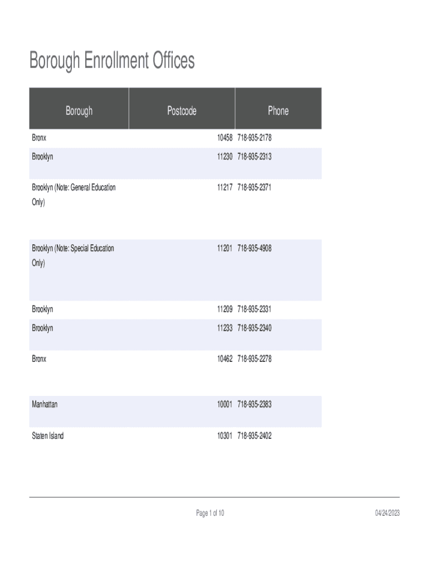Click the Staten Island borough cell
Viewport: 429px width, 571px height.
[47, 435]
